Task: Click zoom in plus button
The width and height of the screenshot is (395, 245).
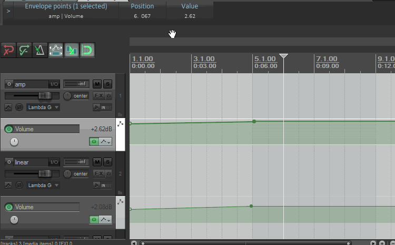Action: click(382, 243)
